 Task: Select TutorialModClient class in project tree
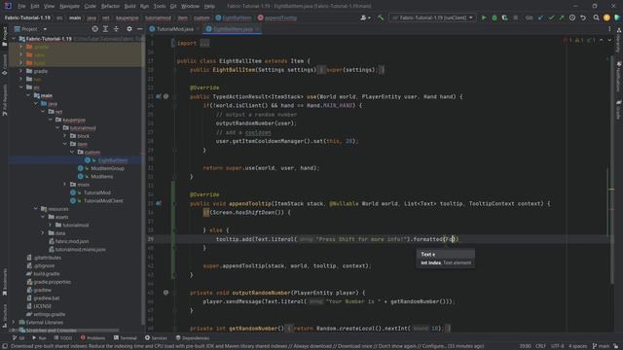pyautogui.click(x=103, y=201)
